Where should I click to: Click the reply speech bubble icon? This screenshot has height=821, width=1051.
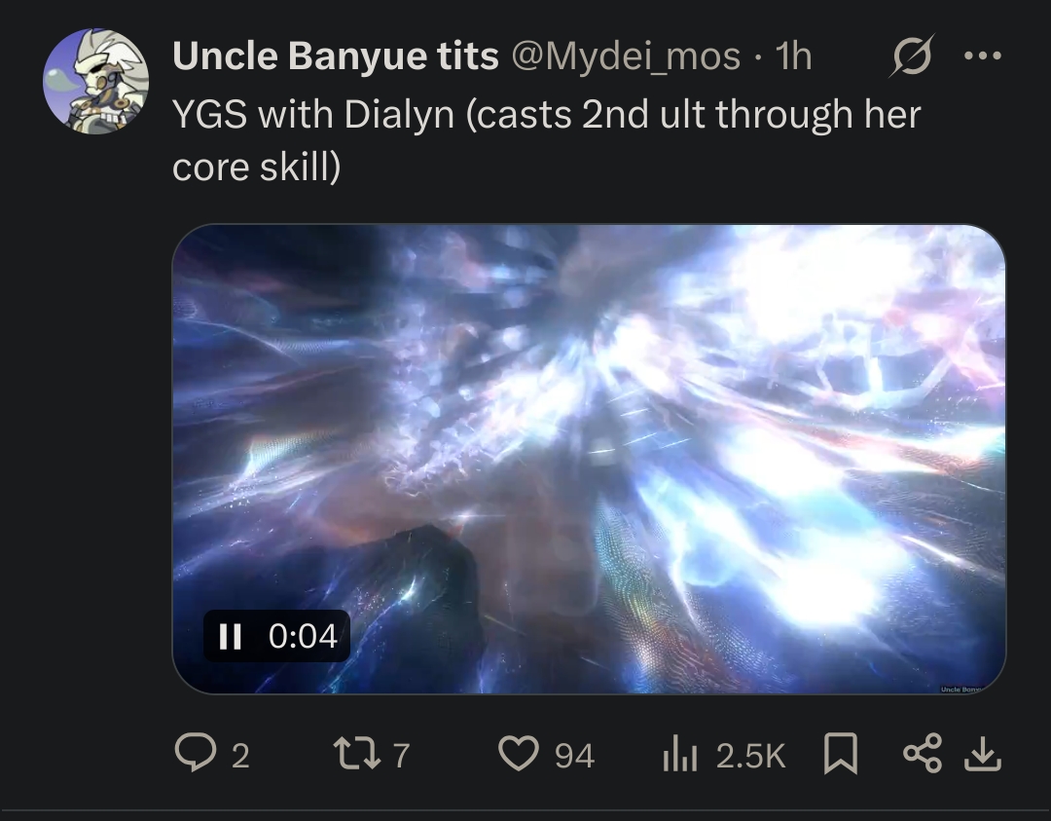point(195,752)
